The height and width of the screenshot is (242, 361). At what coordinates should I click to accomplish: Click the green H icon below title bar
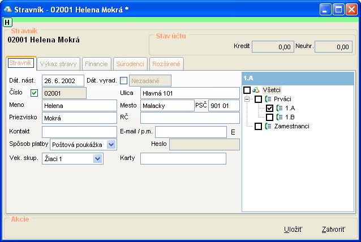[x=7, y=22]
